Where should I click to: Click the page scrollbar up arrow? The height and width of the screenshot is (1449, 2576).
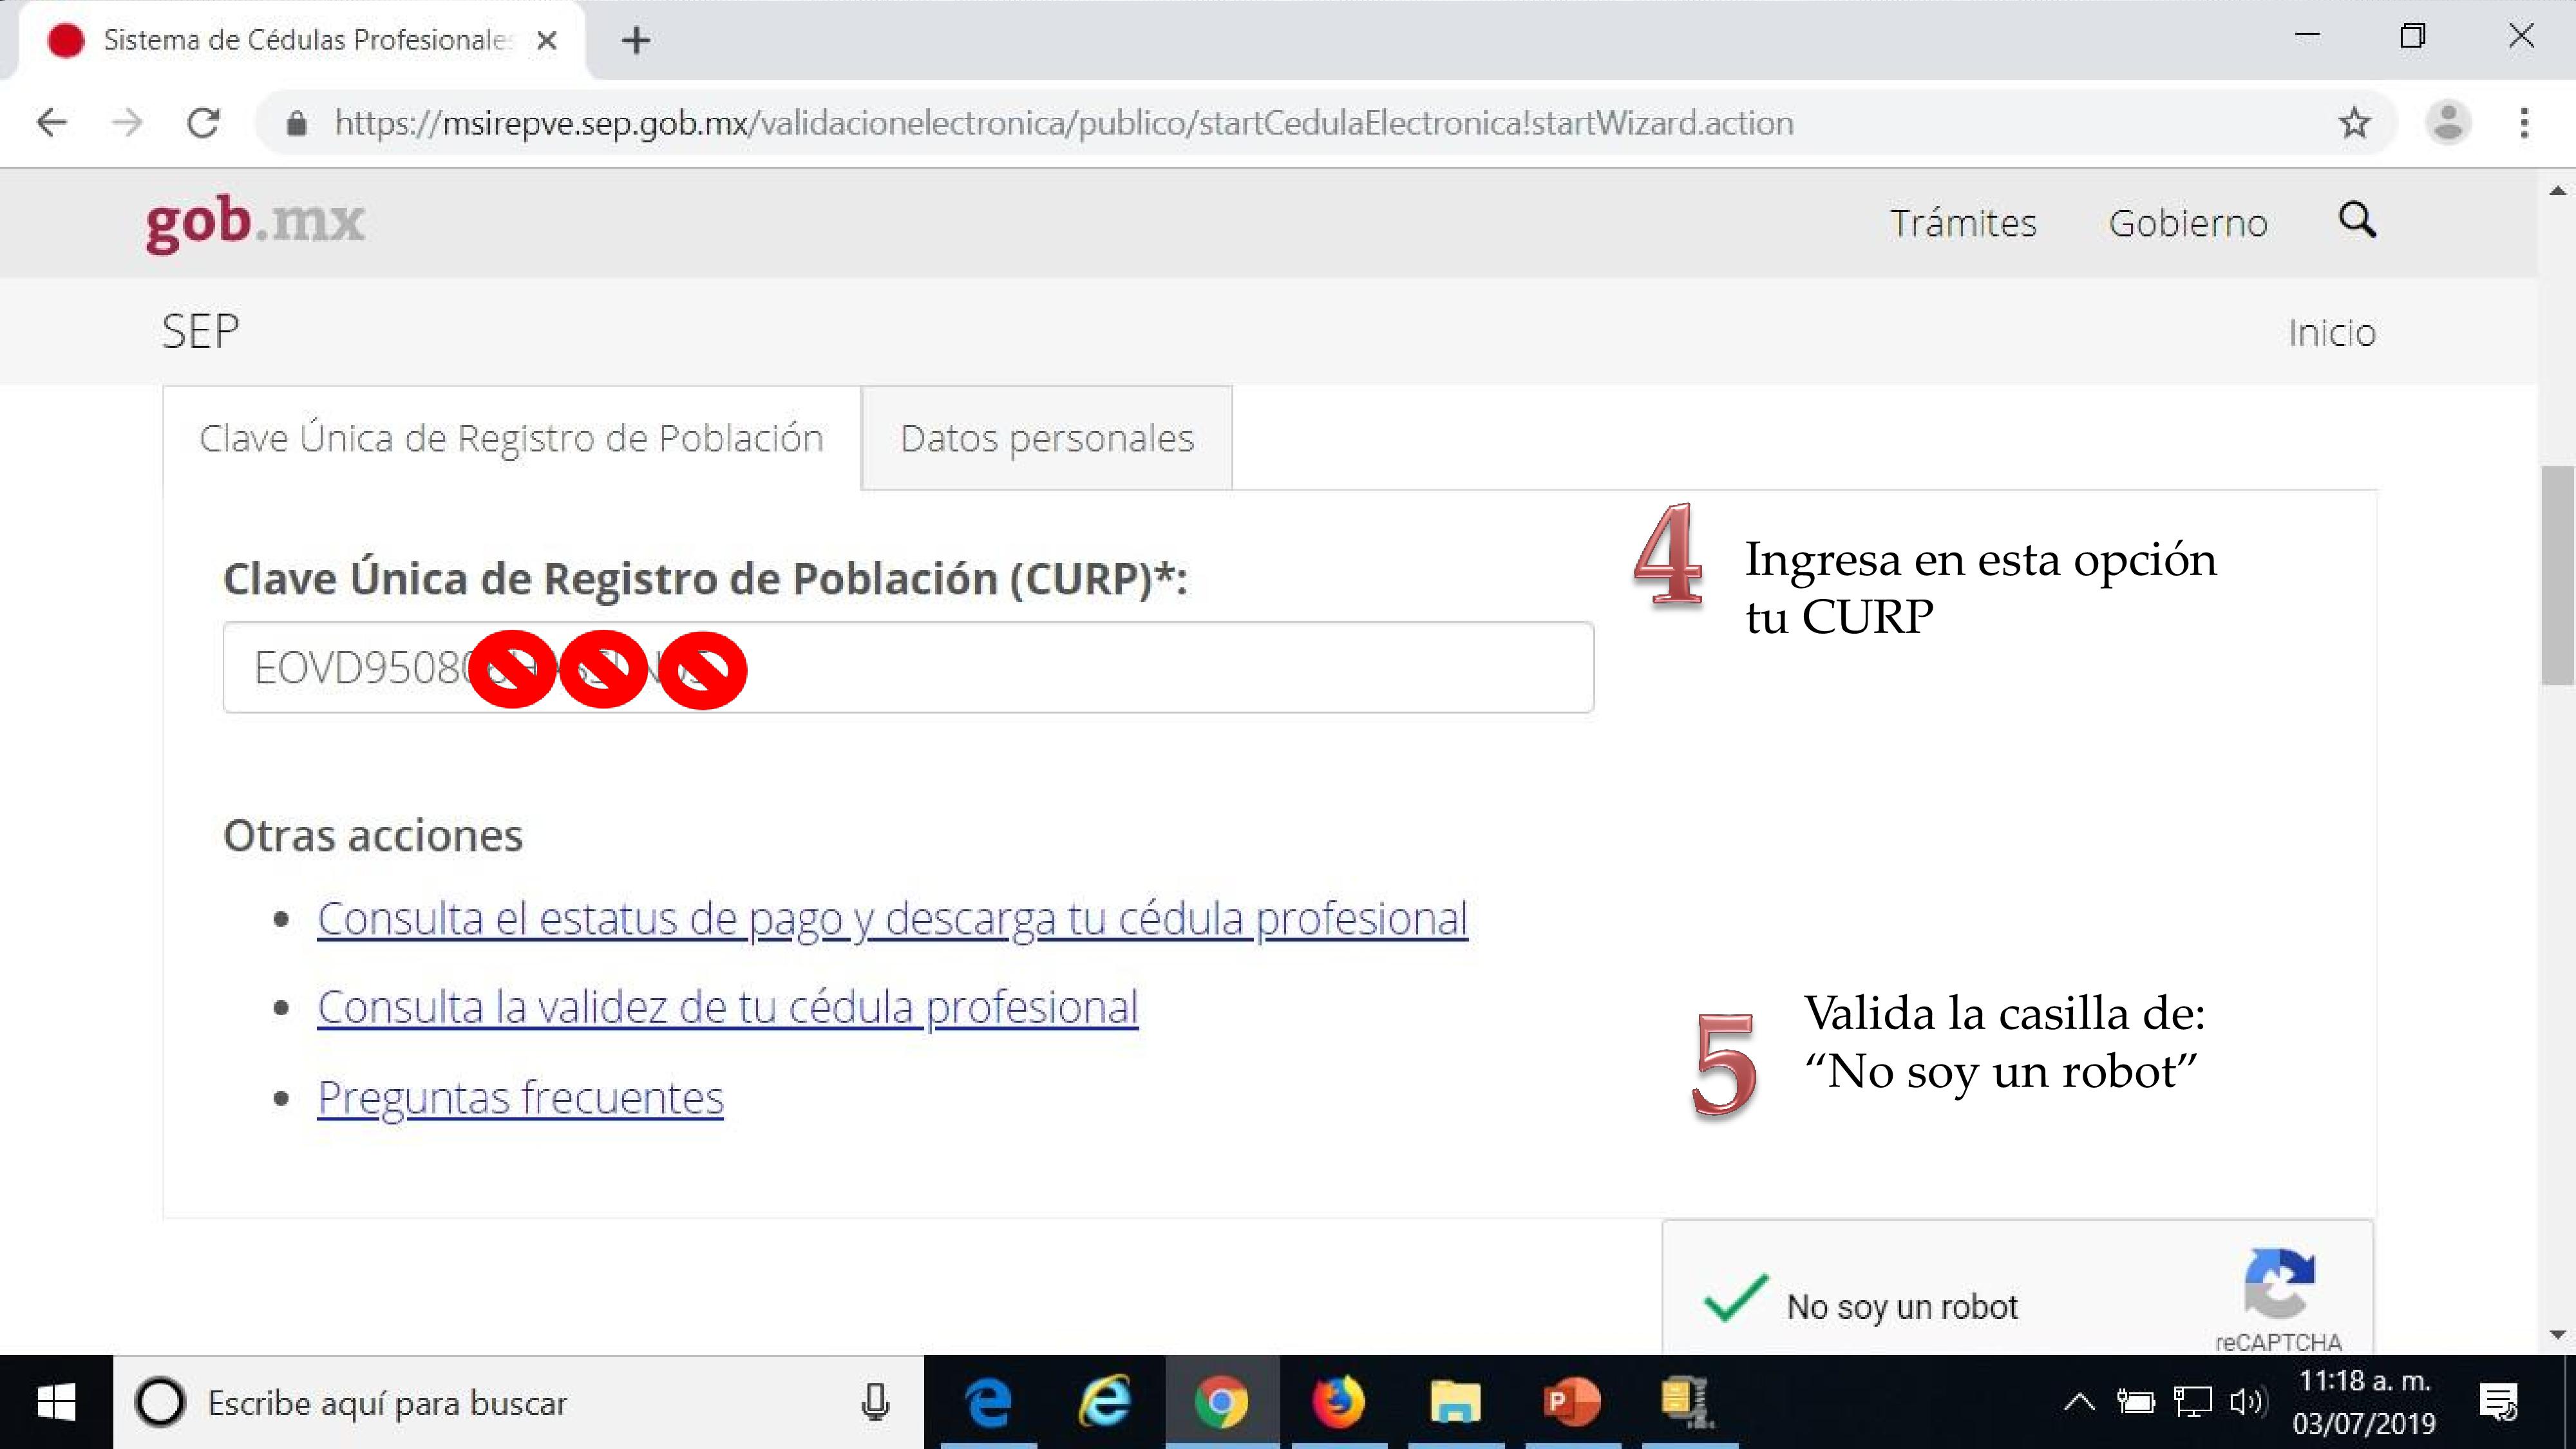point(2557,190)
